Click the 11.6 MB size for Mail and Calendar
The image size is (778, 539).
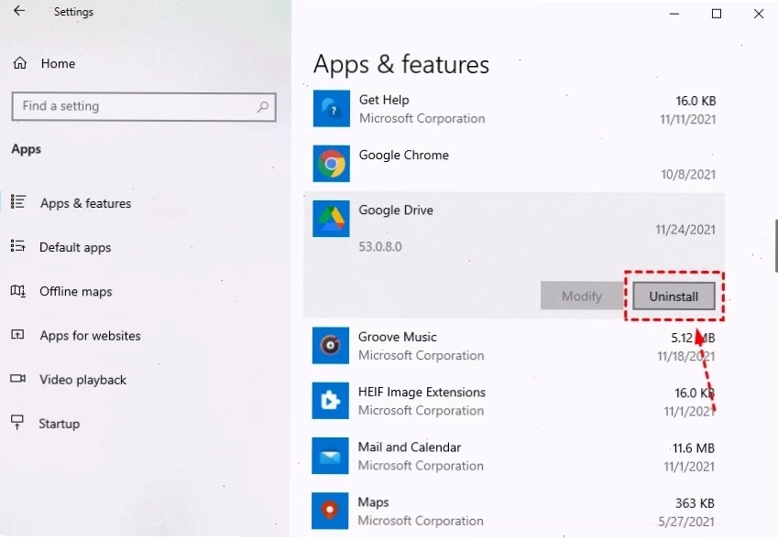click(693, 447)
